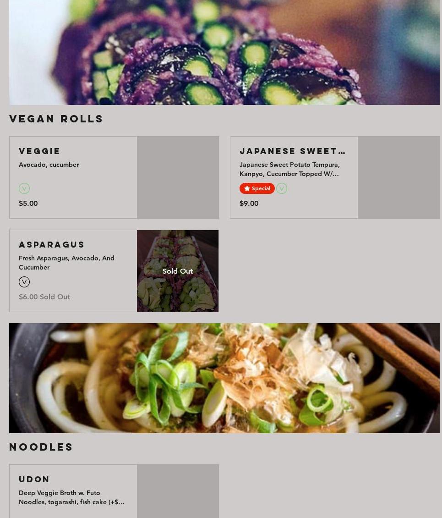The height and width of the screenshot is (518, 442).
Task: Click the vegan V icon on Veggie roll
Action: 24,188
